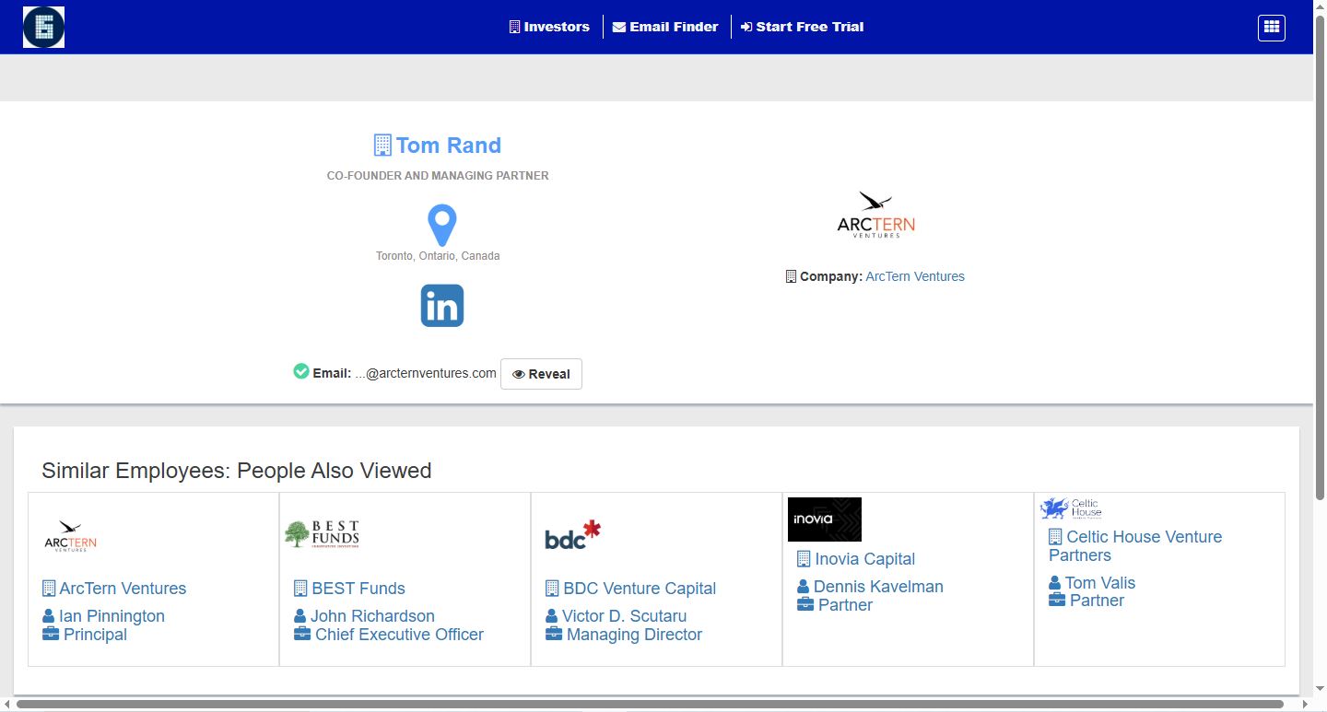Click briefcase icon beside Chief Executive Officer
The image size is (1327, 712).
point(302,634)
